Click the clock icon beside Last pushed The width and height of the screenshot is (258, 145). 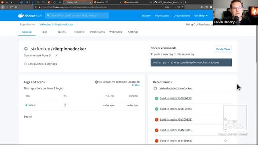[x=25, y=64]
